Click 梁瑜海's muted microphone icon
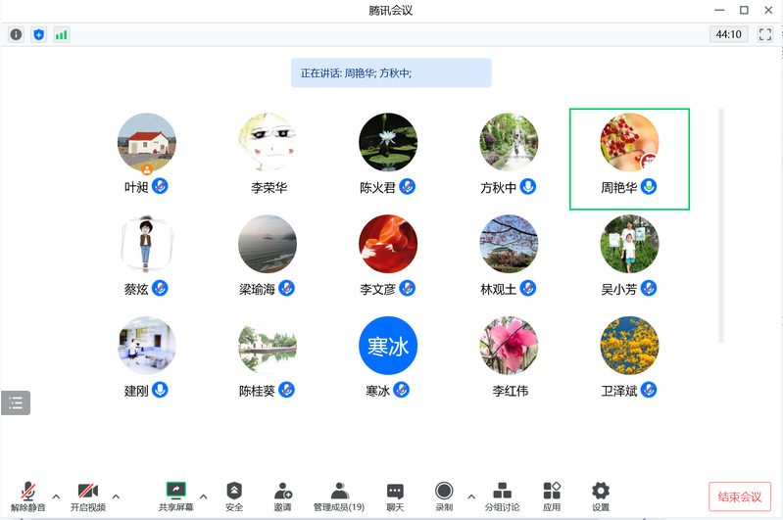The height and width of the screenshot is (520, 783). pos(286,289)
